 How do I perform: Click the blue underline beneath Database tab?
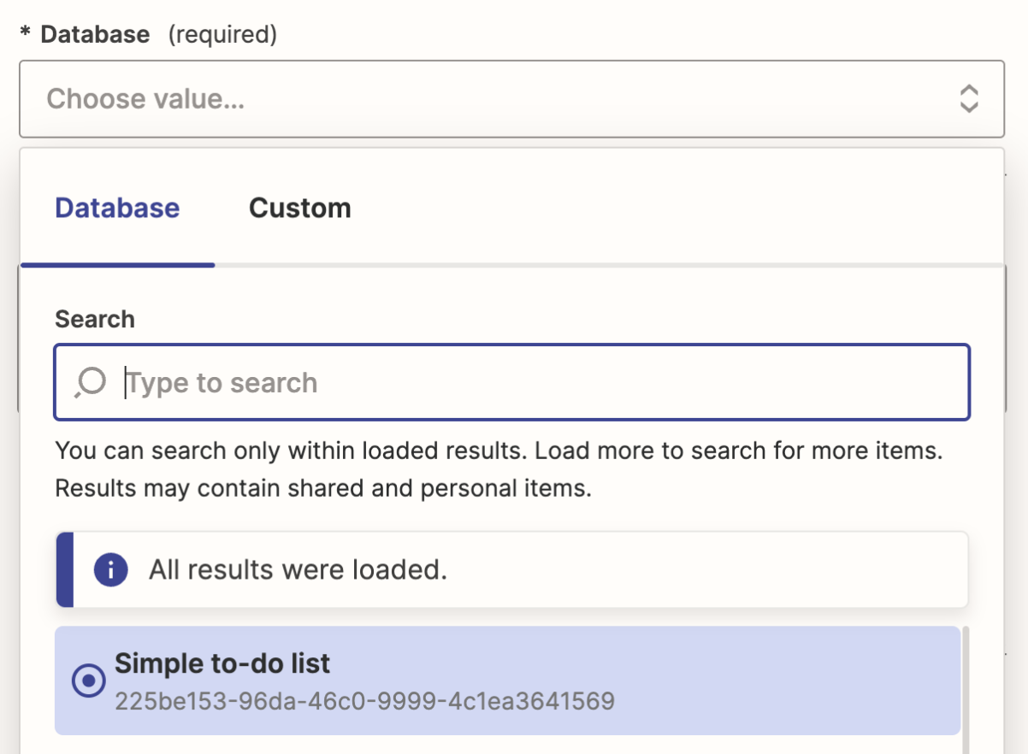coord(117,264)
